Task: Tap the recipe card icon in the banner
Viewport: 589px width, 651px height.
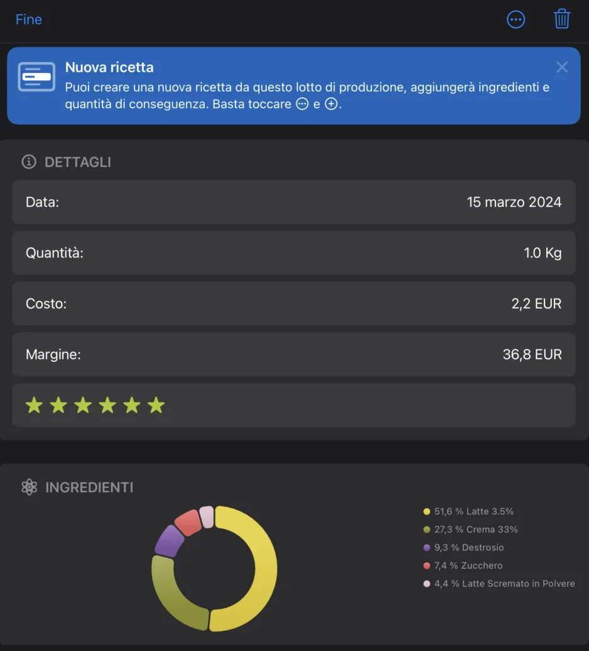Action: pos(36,77)
